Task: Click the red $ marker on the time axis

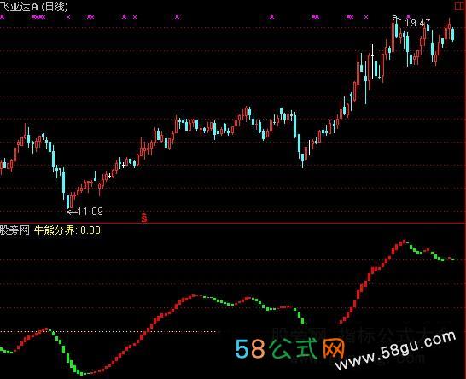Action: pyautogui.click(x=144, y=218)
